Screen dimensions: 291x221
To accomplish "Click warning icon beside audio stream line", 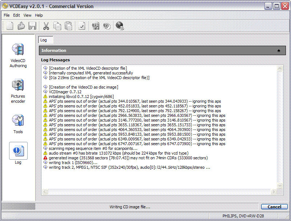I will coord(45,153).
